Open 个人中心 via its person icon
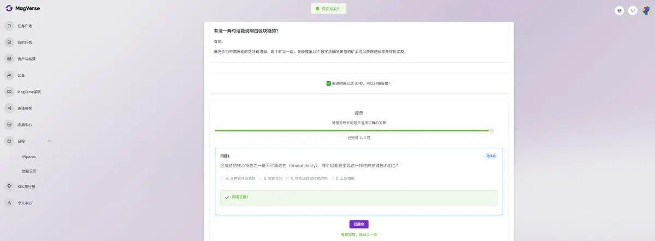655x241 pixels. 9,203
